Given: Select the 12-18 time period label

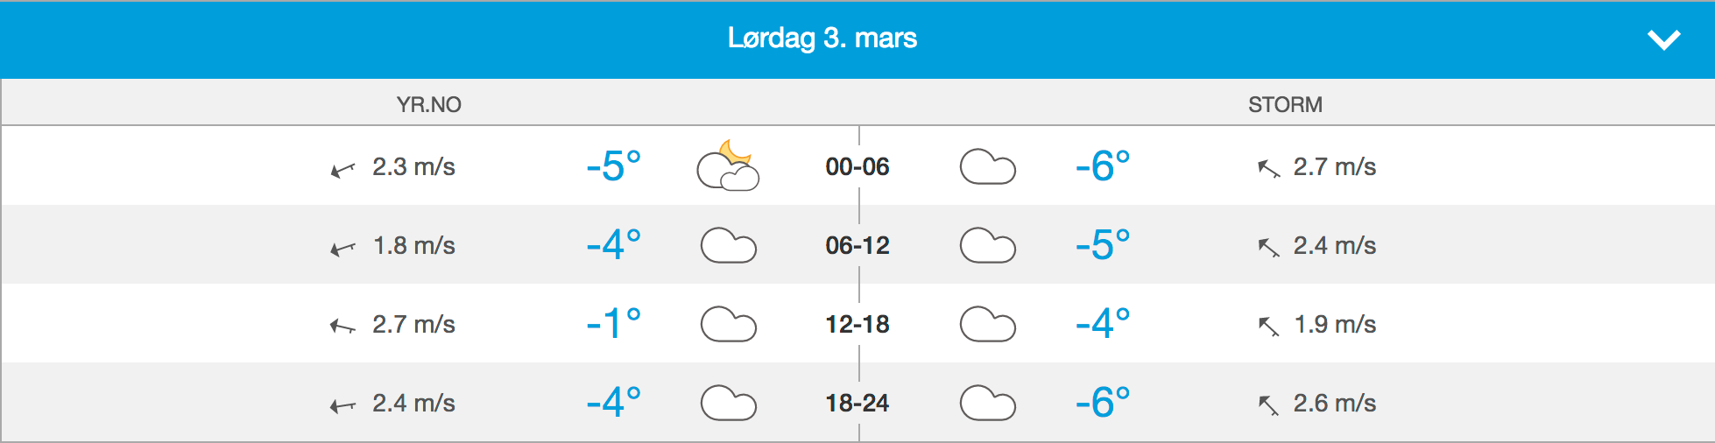Looking at the screenshot, I should pos(857,325).
